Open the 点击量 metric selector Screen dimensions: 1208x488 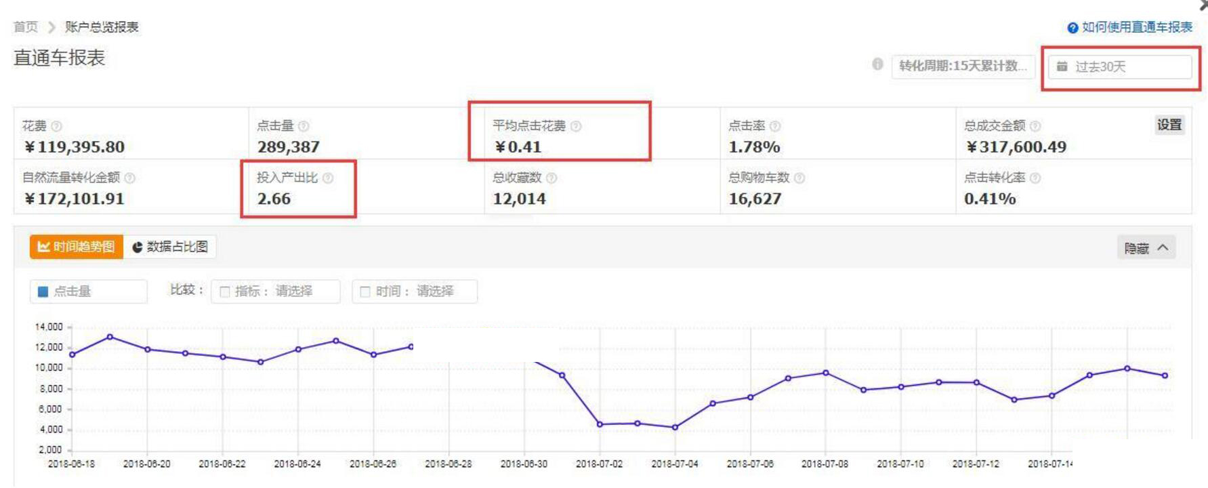pyautogui.click(x=89, y=291)
